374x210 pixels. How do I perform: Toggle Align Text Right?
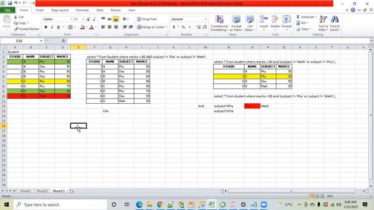pyautogui.click(x=116, y=27)
